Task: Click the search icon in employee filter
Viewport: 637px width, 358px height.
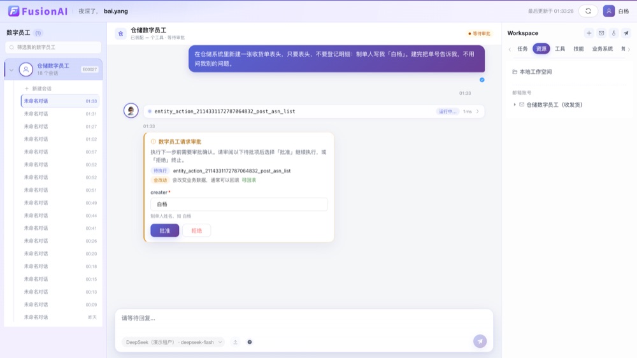Action: click(11, 47)
